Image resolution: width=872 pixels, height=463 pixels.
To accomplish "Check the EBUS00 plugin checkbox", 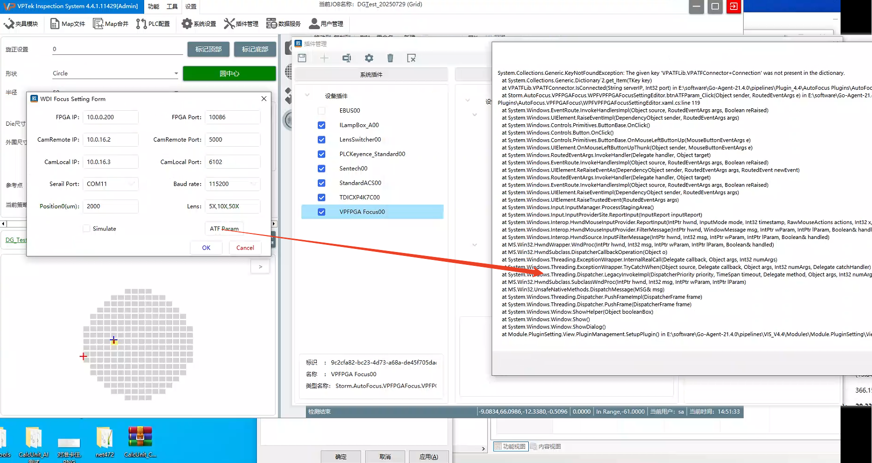I will coord(321,111).
